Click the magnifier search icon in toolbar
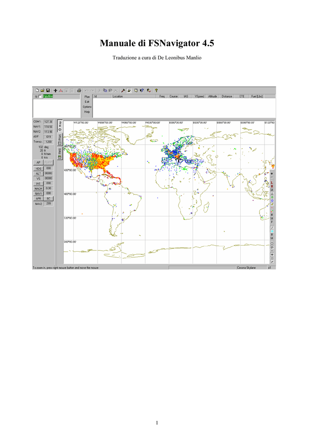This screenshot has height=445, width=314. click(129, 90)
